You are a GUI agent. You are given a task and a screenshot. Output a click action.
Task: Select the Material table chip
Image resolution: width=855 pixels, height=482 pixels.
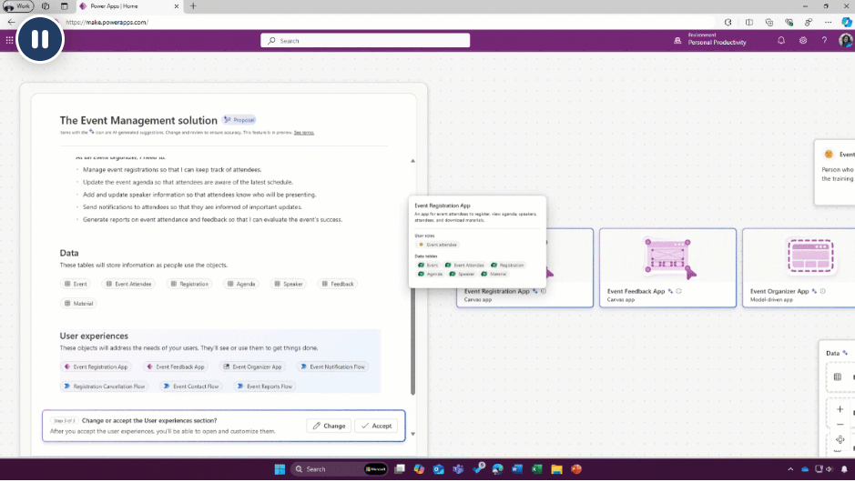point(78,304)
